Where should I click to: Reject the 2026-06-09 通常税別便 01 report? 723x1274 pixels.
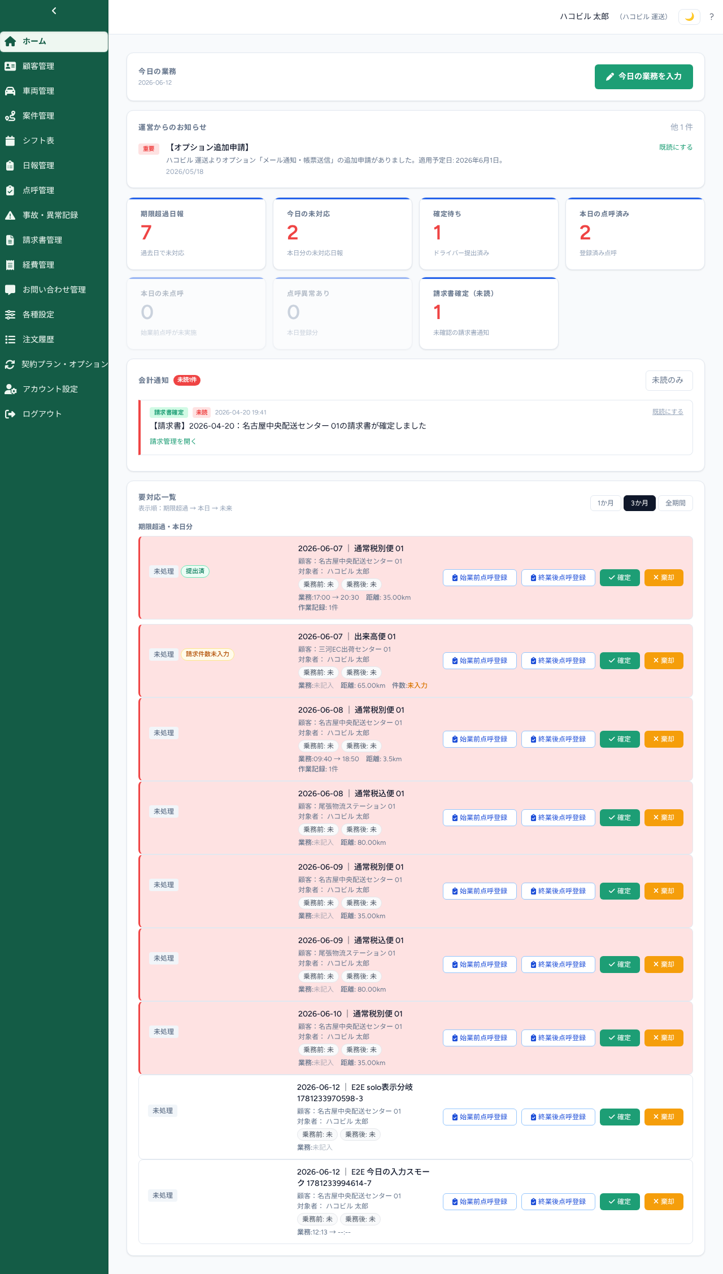(664, 891)
